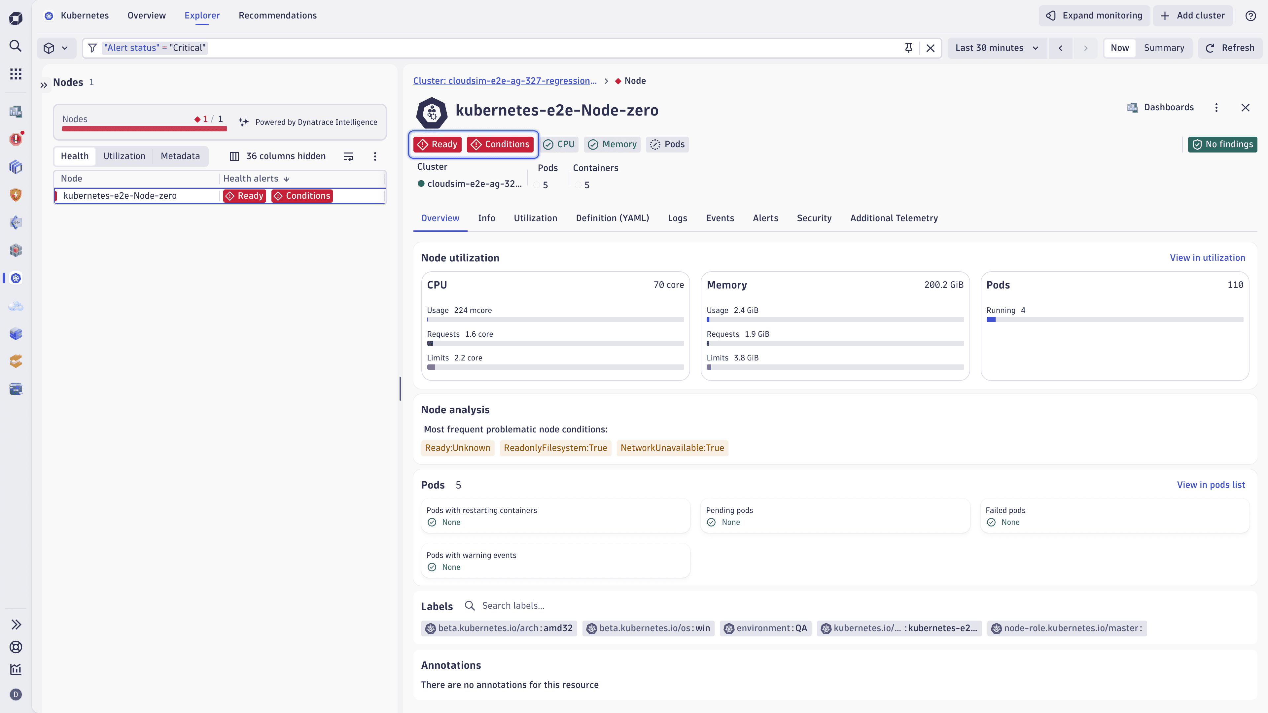Go to the next timeframe arrow
The image size is (1268, 713).
click(1085, 48)
